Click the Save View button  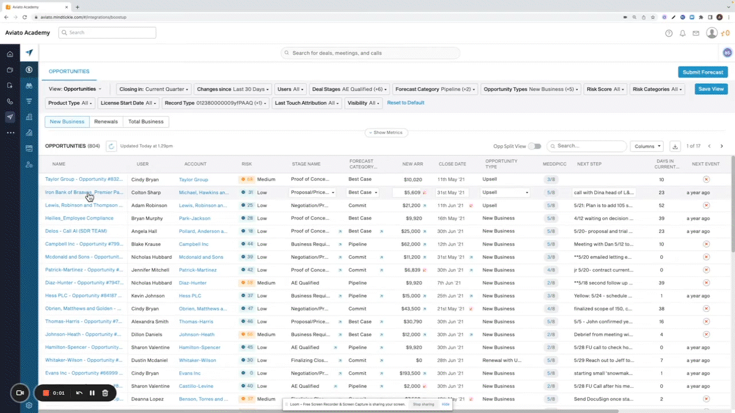coord(711,89)
